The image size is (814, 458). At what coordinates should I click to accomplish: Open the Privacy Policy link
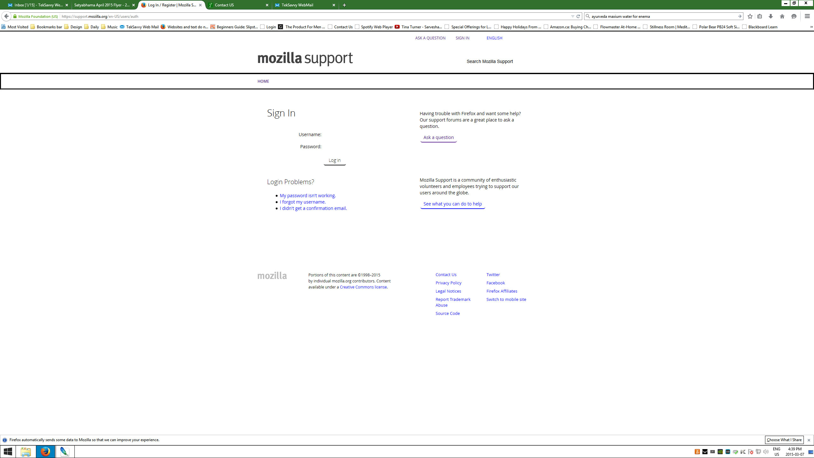click(448, 283)
